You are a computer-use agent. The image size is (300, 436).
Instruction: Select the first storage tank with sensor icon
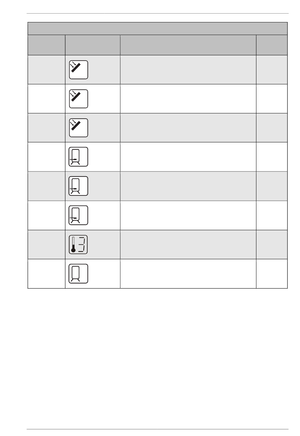[78, 157]
